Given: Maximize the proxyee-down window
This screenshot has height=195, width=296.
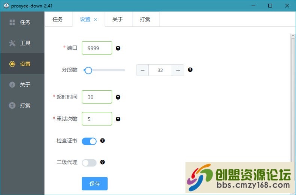Looking at the screenshot, I should (x=270, y=6).
